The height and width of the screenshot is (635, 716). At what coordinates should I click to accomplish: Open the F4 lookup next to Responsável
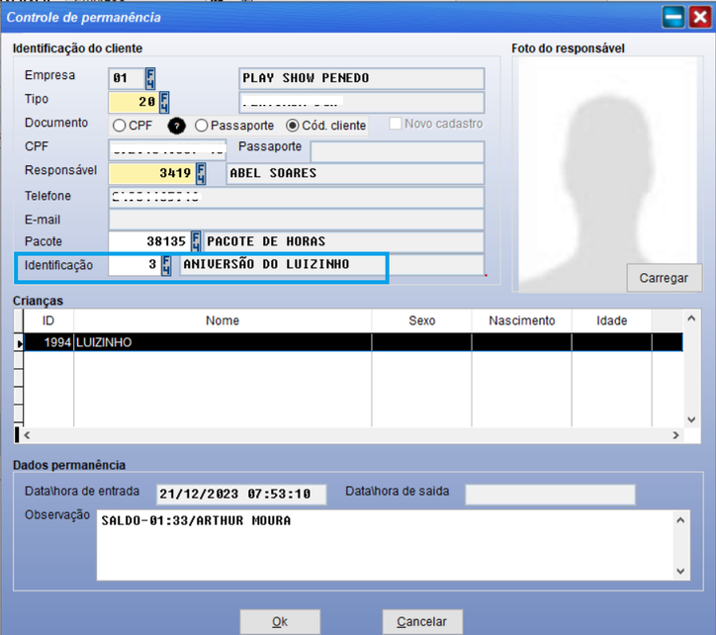201,174
